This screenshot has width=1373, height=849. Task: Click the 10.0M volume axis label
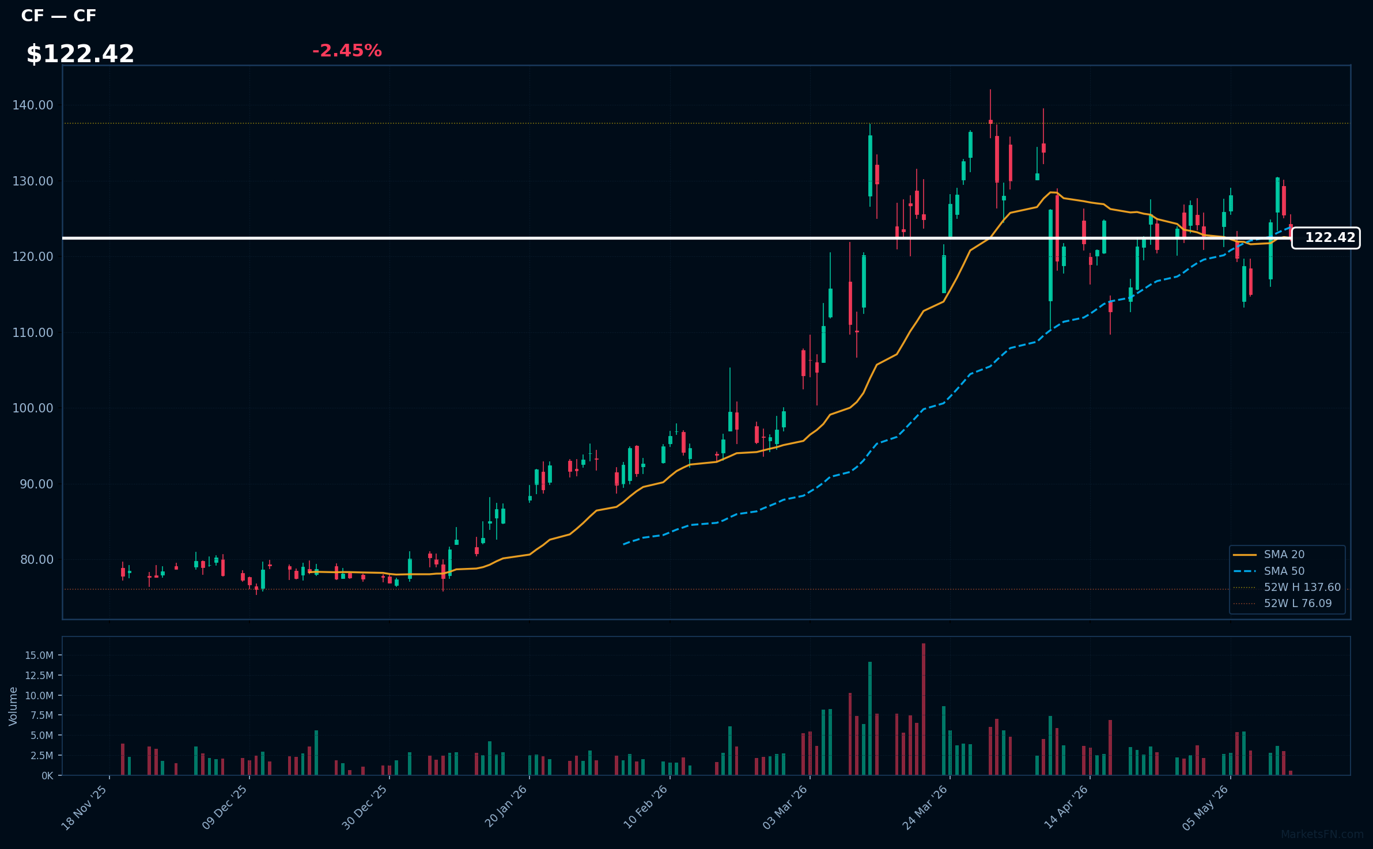pos(39,696)
